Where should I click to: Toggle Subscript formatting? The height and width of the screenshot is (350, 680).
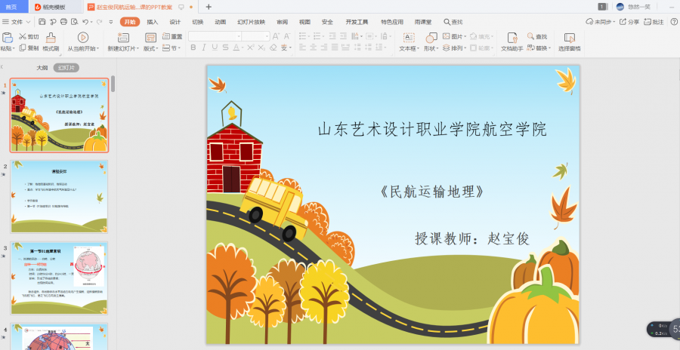(x=262, y=48)
